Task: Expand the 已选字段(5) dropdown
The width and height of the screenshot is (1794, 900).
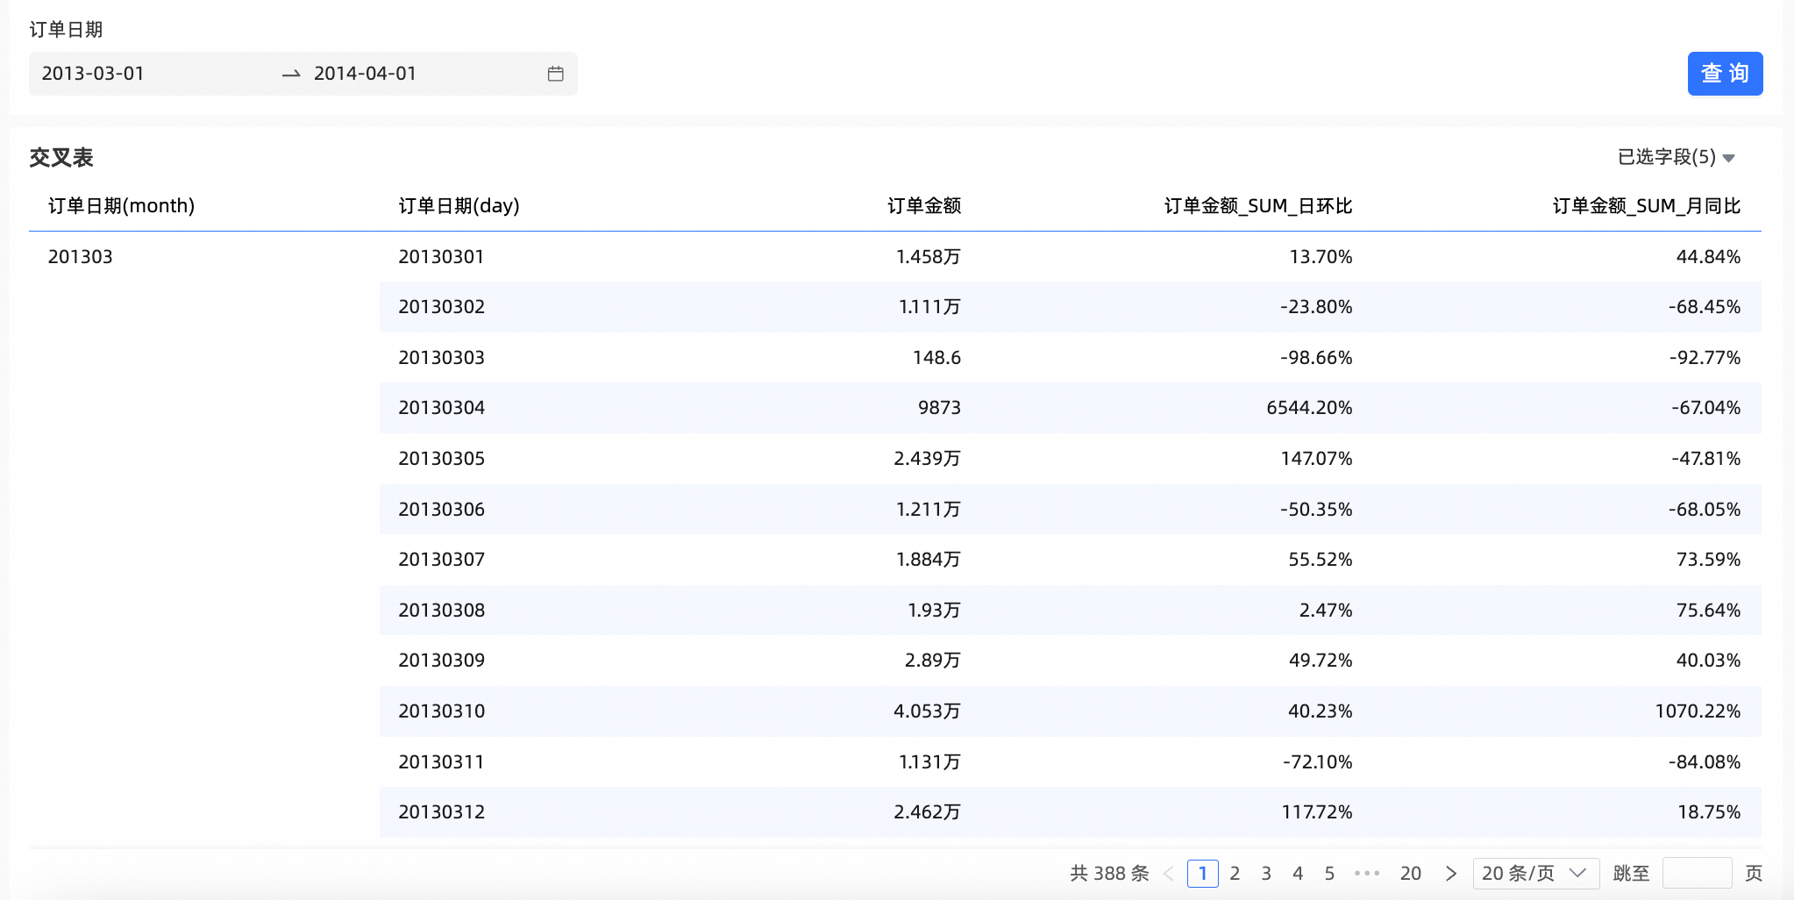Action: click(x=1676, y=157)
